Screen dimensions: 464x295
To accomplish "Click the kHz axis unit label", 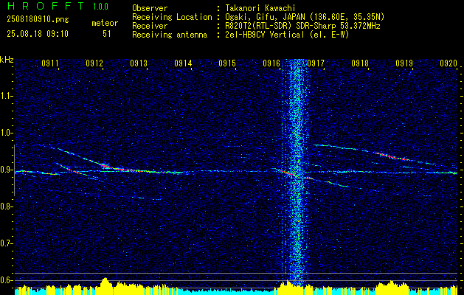I will tap(7, 60).
